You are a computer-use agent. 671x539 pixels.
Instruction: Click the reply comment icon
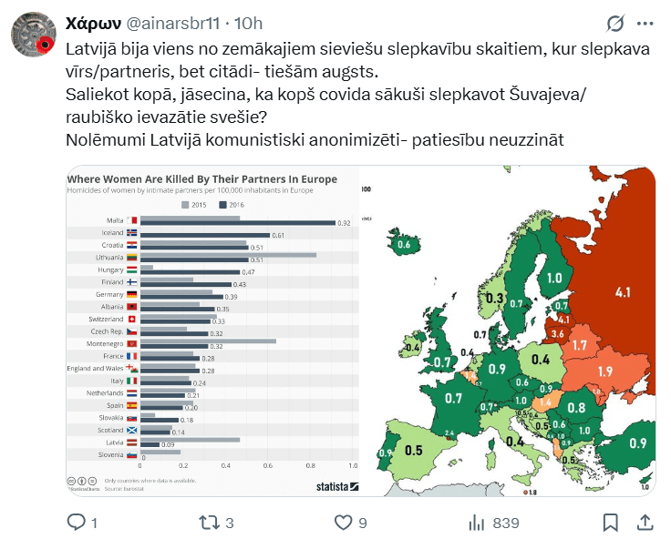point(77,522)
